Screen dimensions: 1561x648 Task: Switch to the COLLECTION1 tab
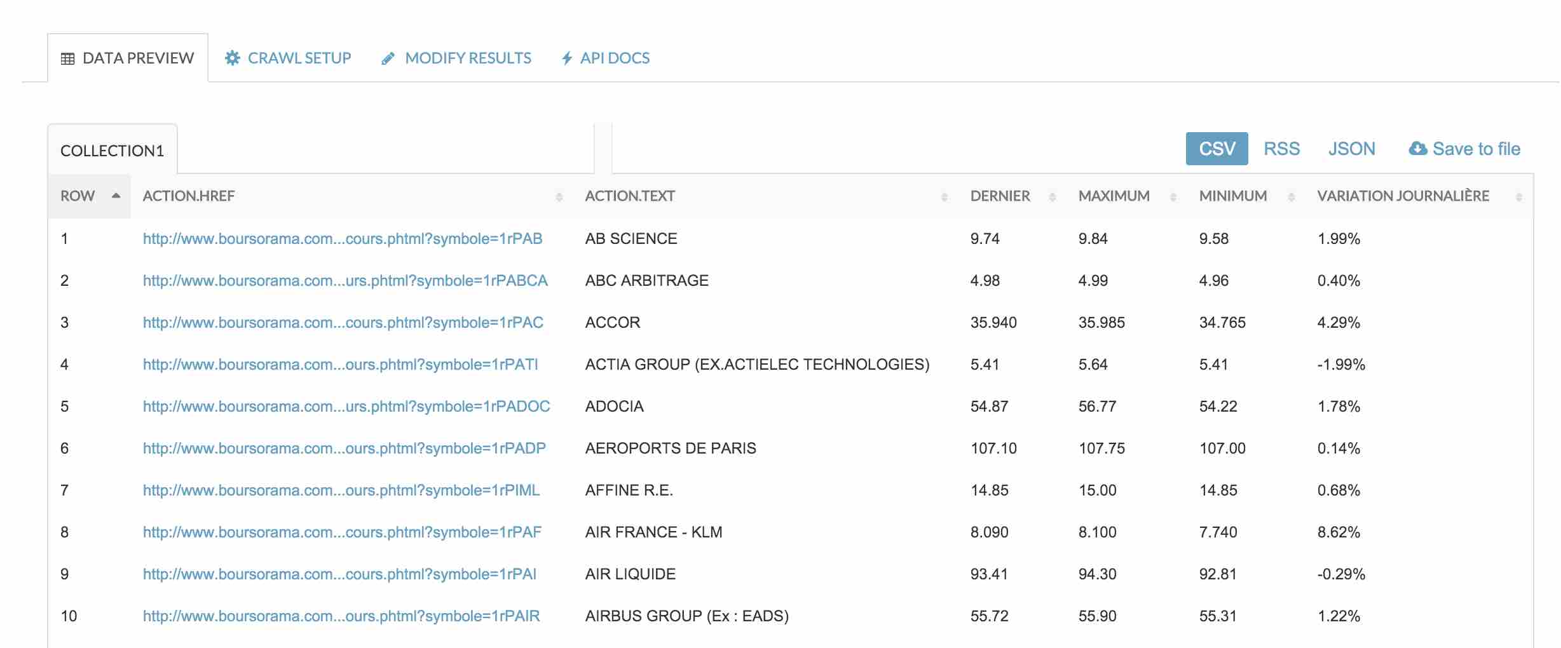point(112,151)
